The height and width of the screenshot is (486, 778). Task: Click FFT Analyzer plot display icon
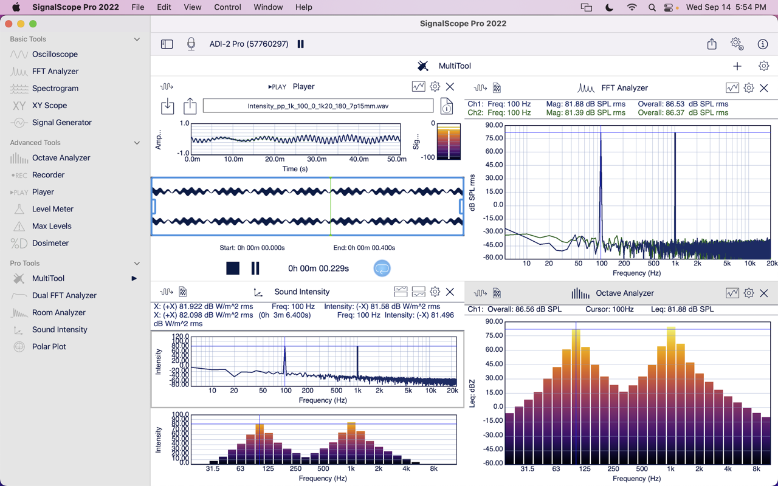(x=732, y=88)
